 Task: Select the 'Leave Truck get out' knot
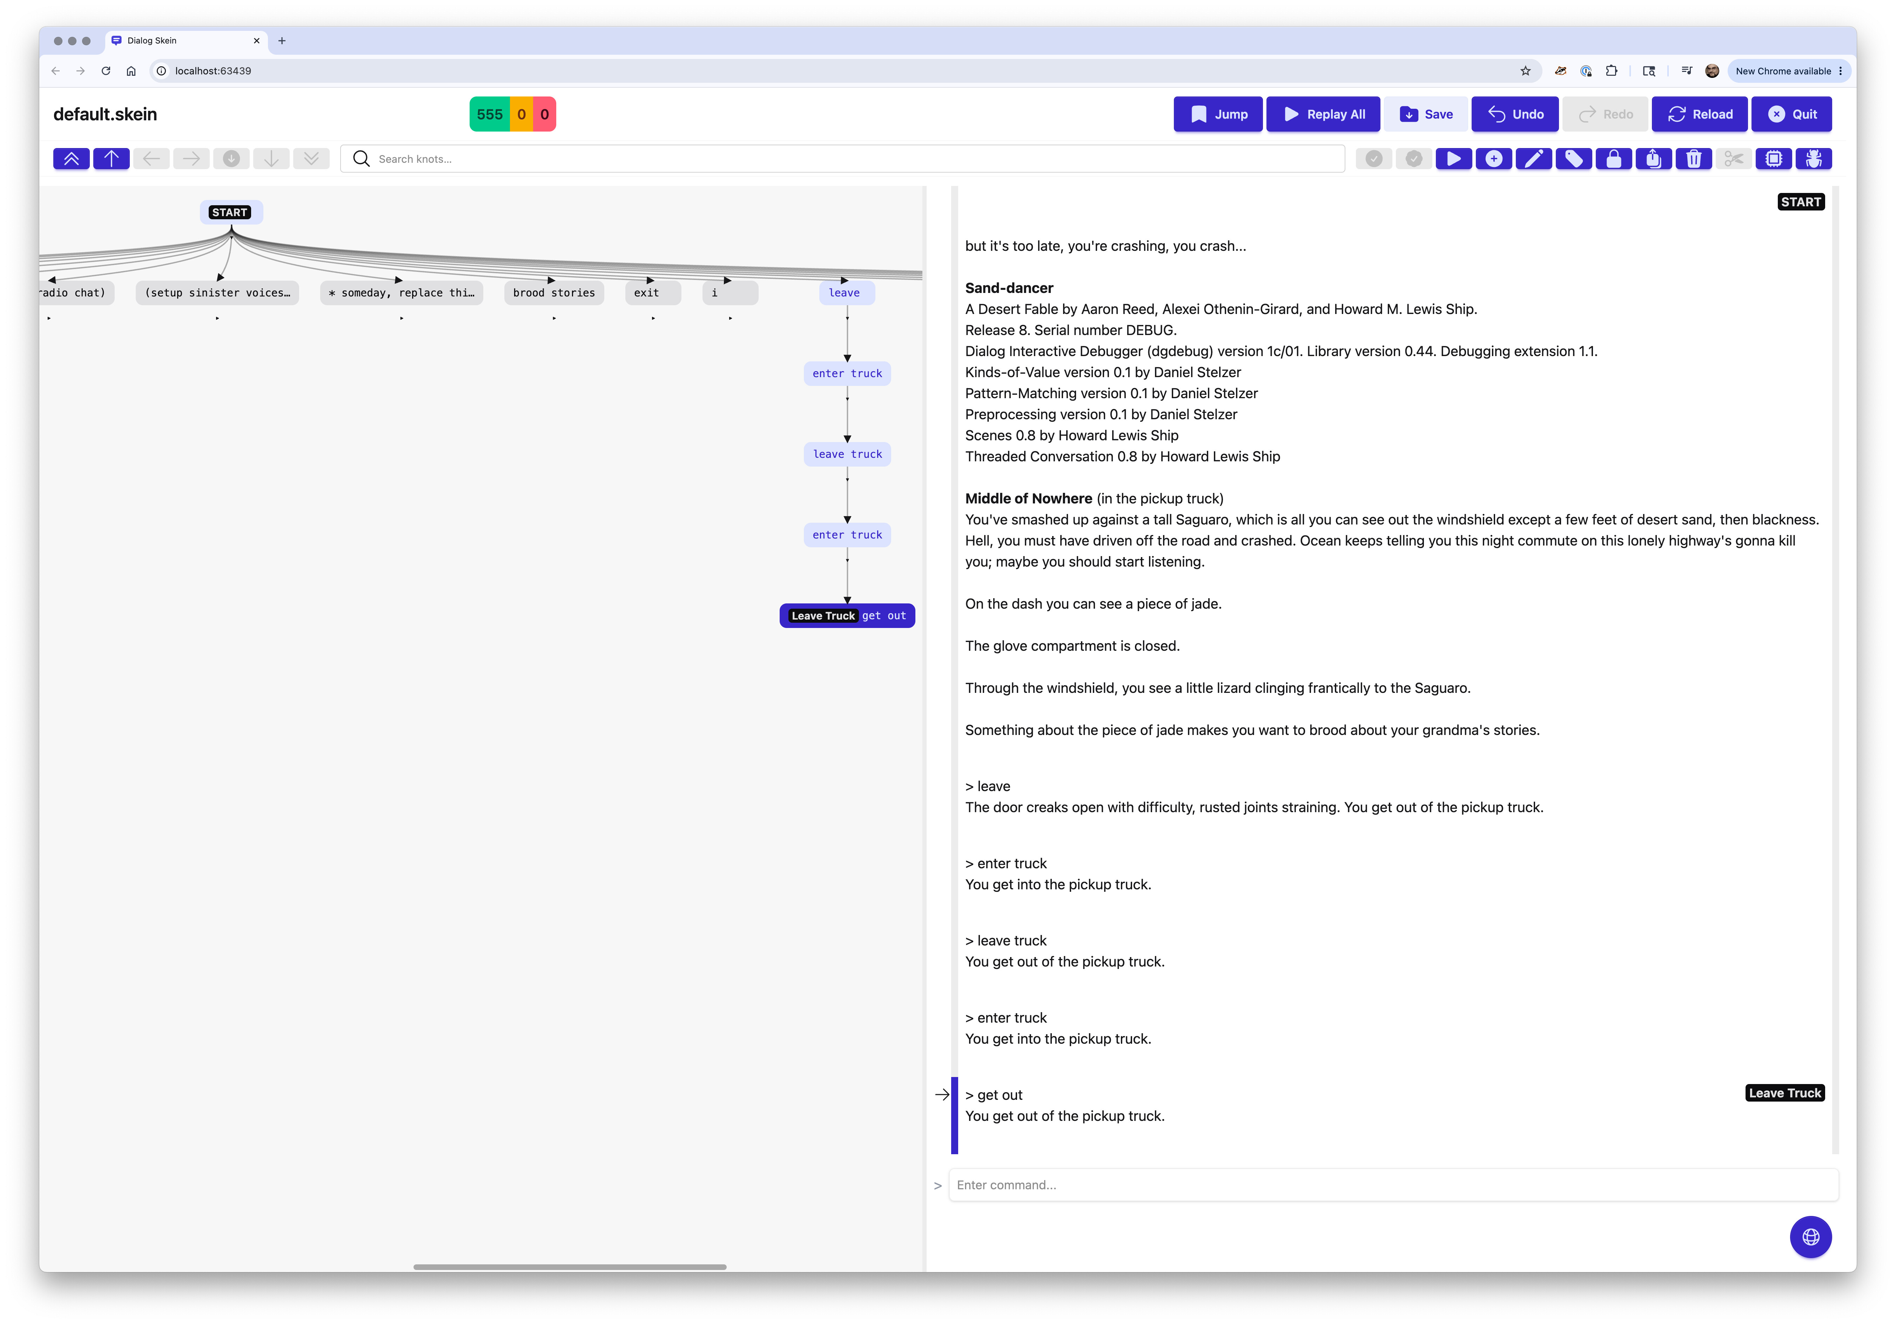(847, 616)
